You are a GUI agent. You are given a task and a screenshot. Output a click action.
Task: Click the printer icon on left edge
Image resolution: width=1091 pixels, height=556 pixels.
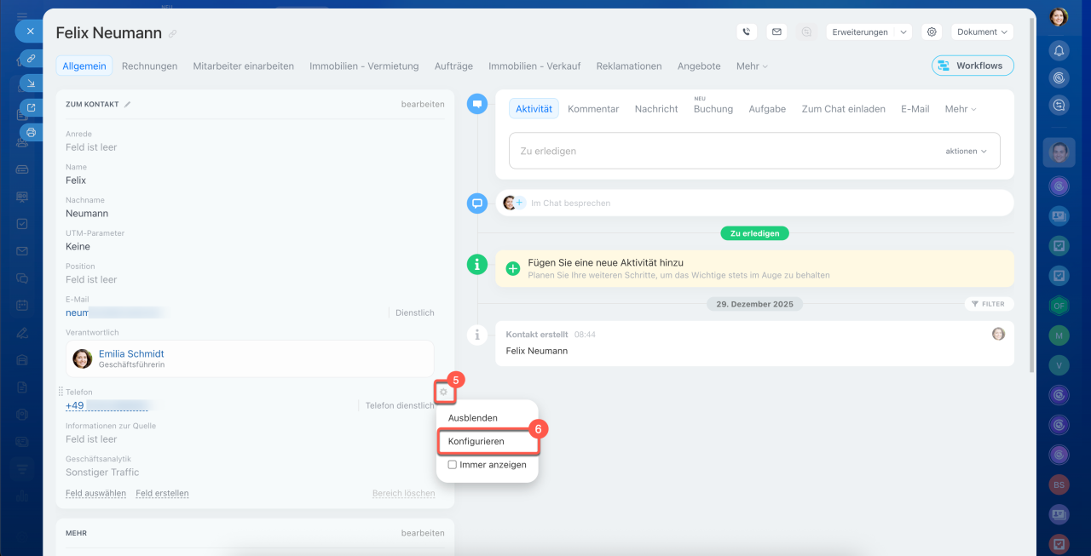point(31,132)
